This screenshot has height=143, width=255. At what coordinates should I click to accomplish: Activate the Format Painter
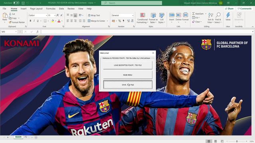pos(17,22)
